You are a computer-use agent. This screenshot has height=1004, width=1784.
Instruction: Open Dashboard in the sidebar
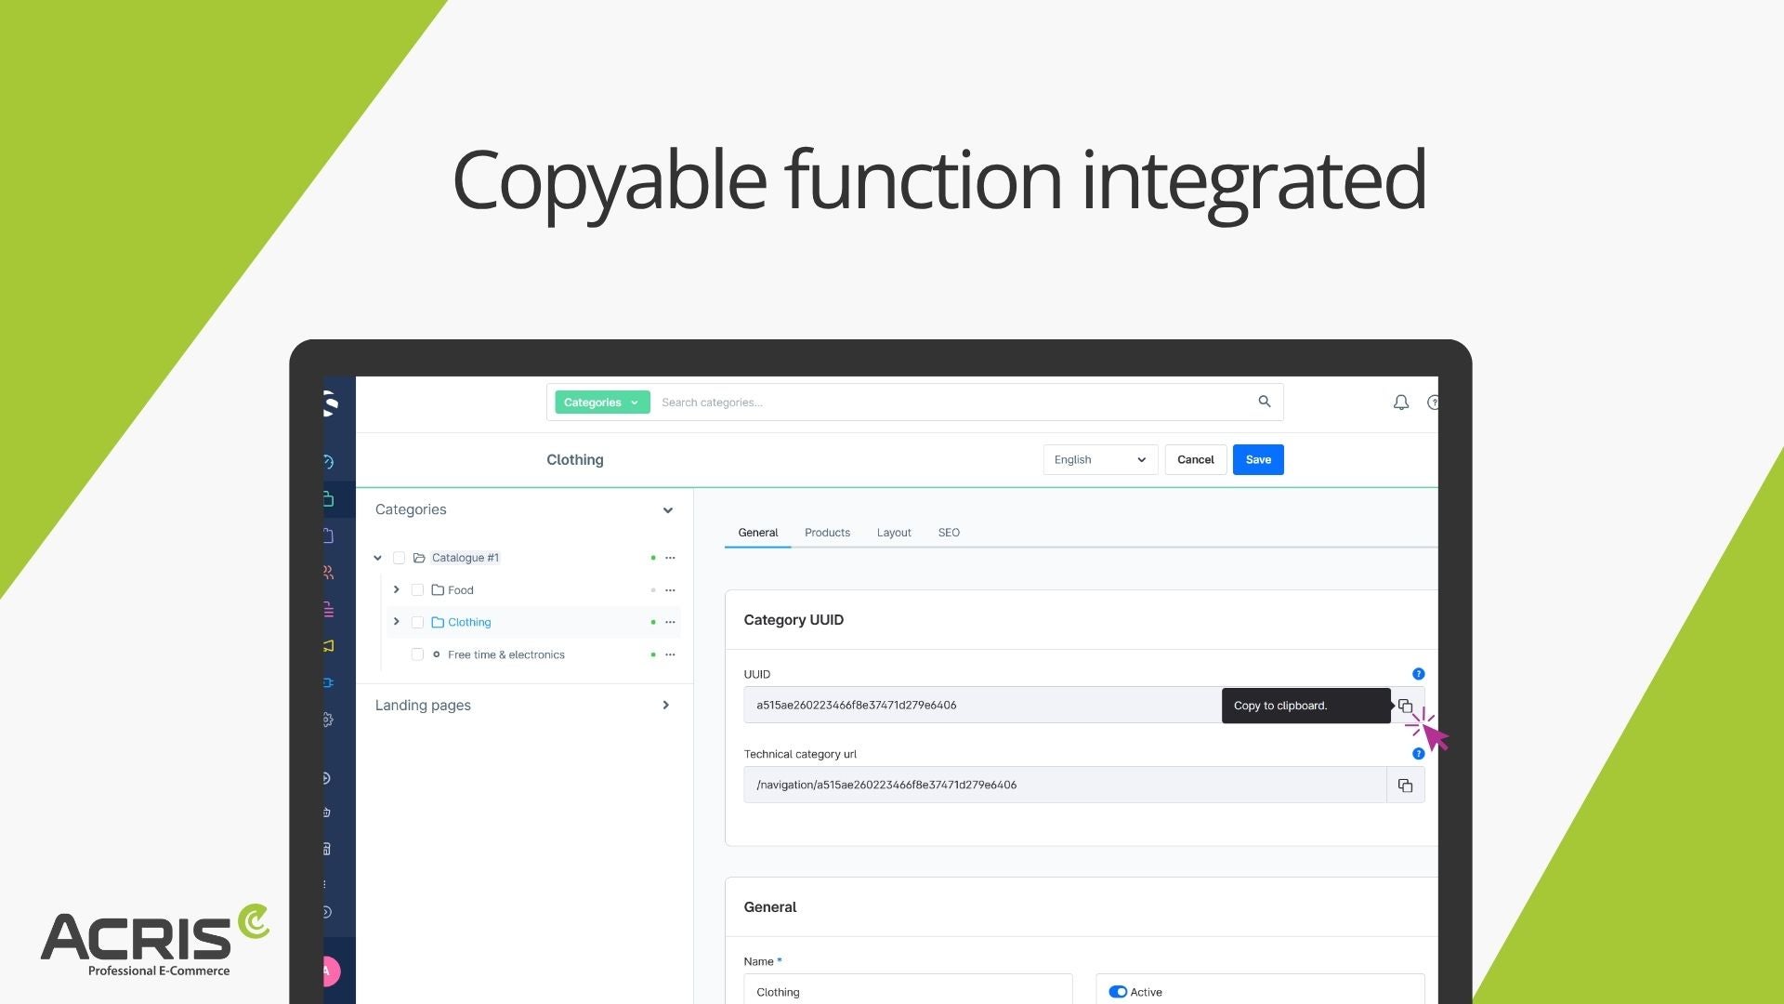click(x=329, y=462)
